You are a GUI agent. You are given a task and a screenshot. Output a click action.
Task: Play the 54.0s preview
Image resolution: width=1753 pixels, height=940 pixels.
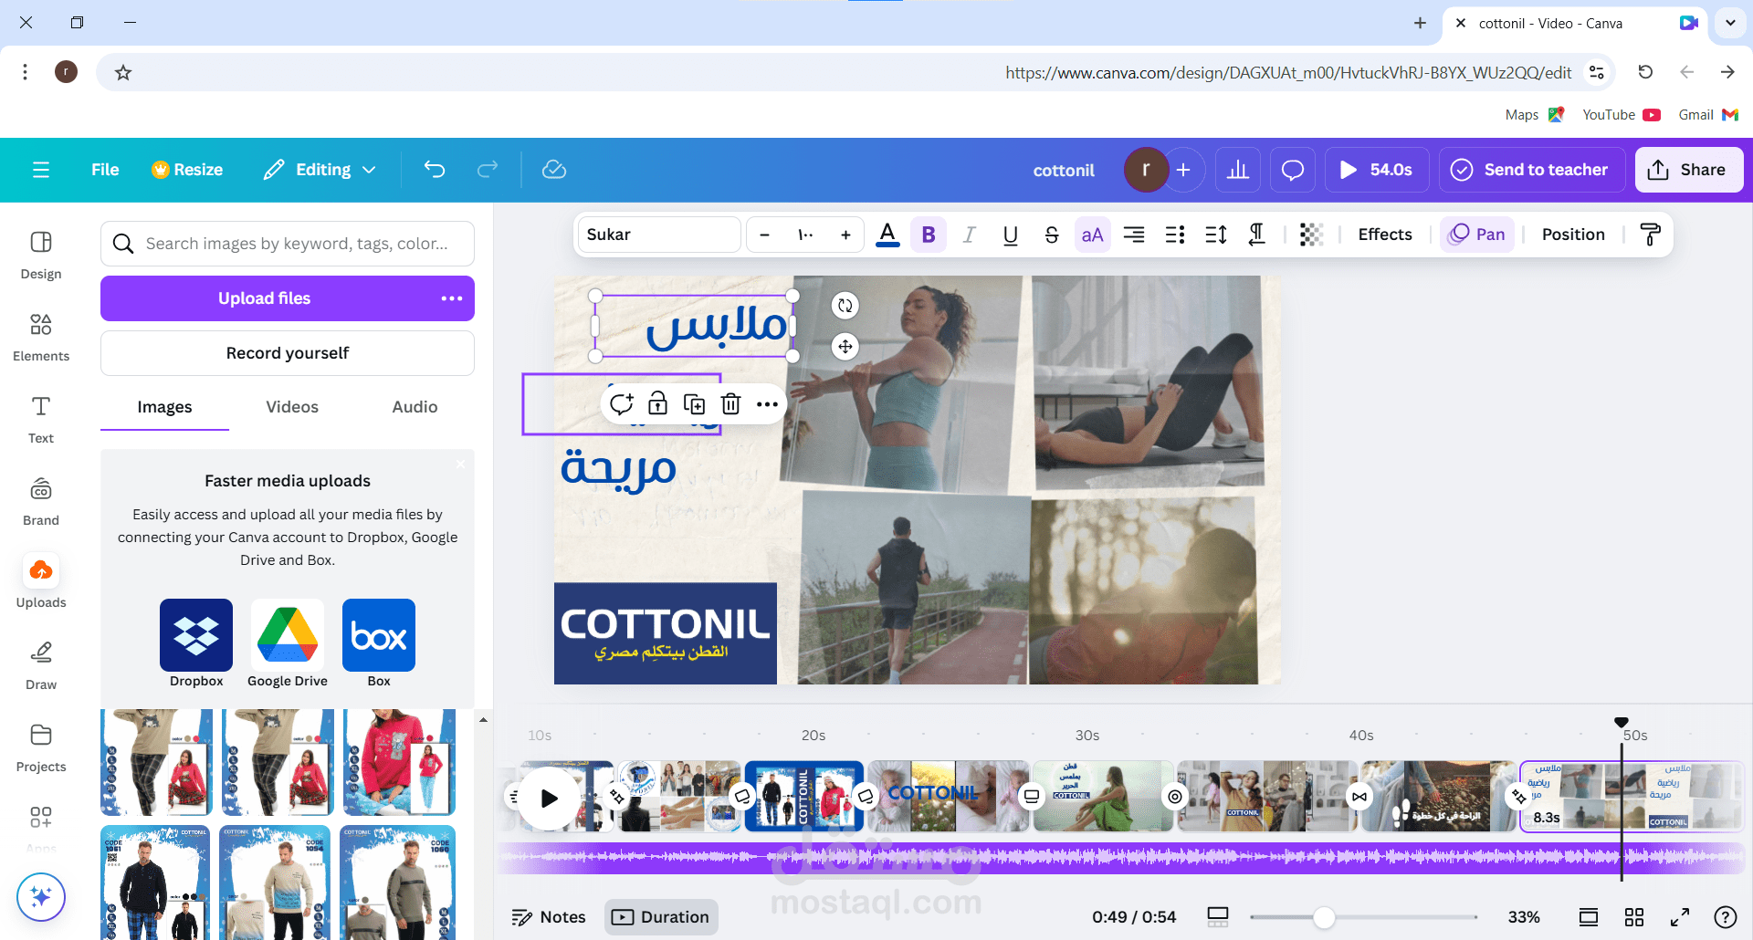(x=1377, y=170)
